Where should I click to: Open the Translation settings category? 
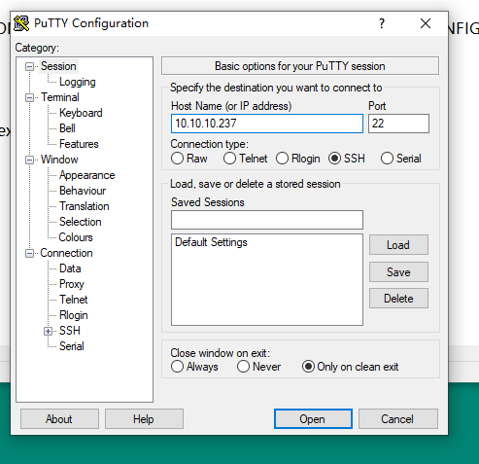point(85,206)
